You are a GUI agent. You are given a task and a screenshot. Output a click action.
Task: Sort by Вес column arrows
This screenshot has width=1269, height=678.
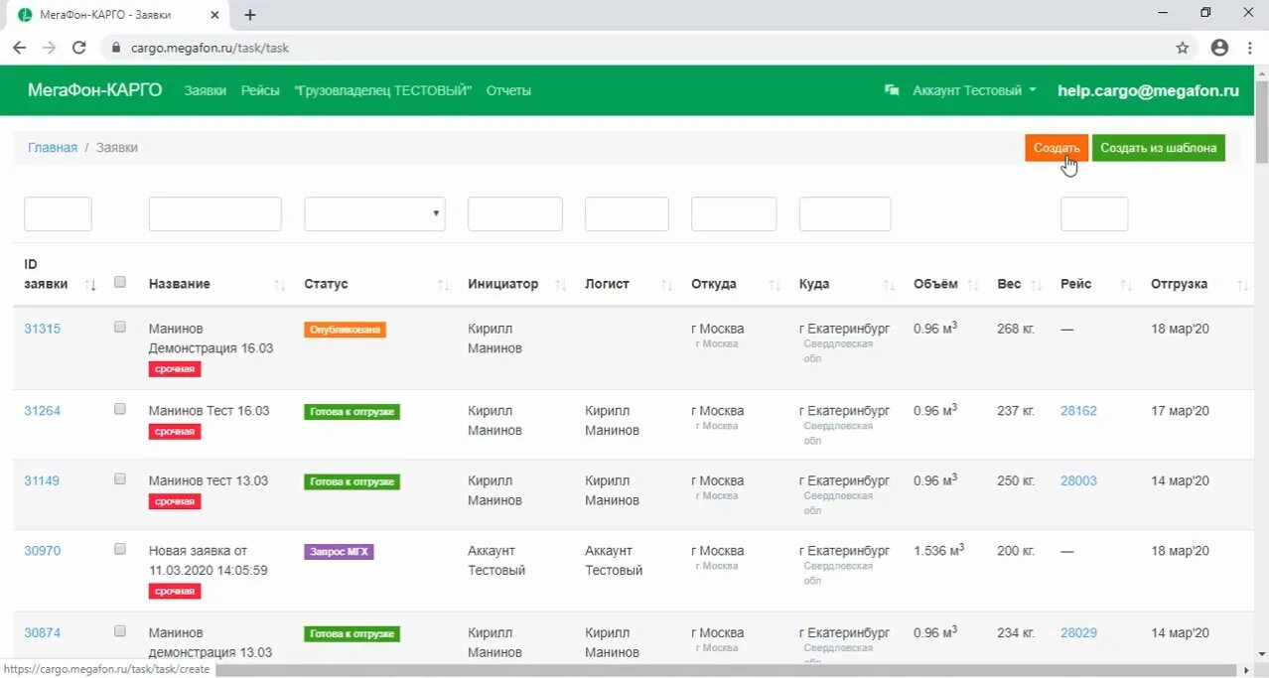[x=1037, y=285]
